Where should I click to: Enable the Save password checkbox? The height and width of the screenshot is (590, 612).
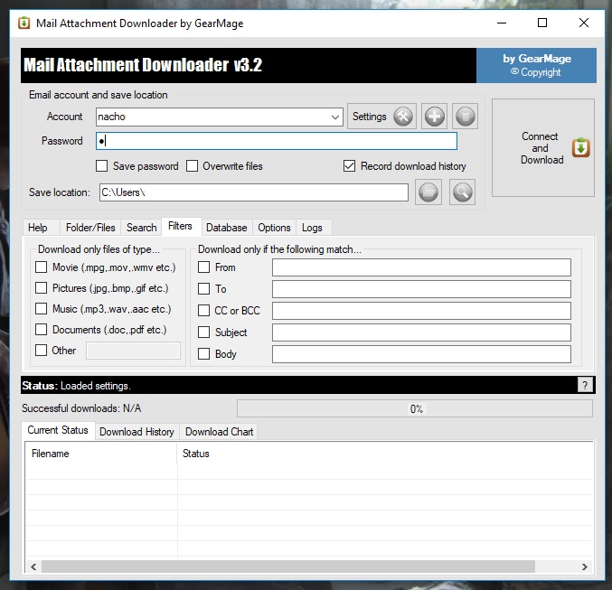click(x=103, y=166)
